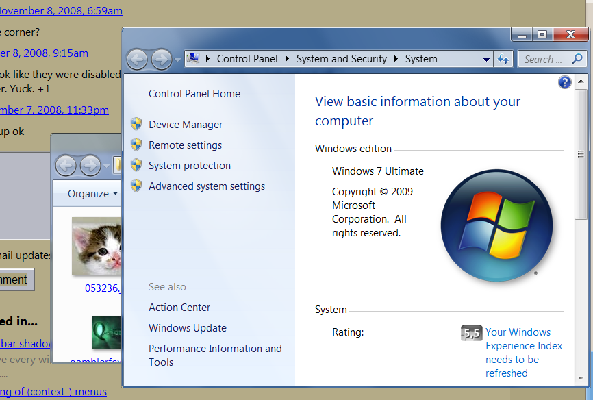
Task: Open System protection link
Action: click(x=190, y=166)
